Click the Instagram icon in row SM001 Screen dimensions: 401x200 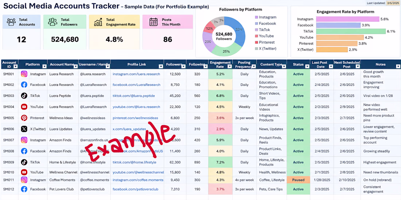[24, 74]
